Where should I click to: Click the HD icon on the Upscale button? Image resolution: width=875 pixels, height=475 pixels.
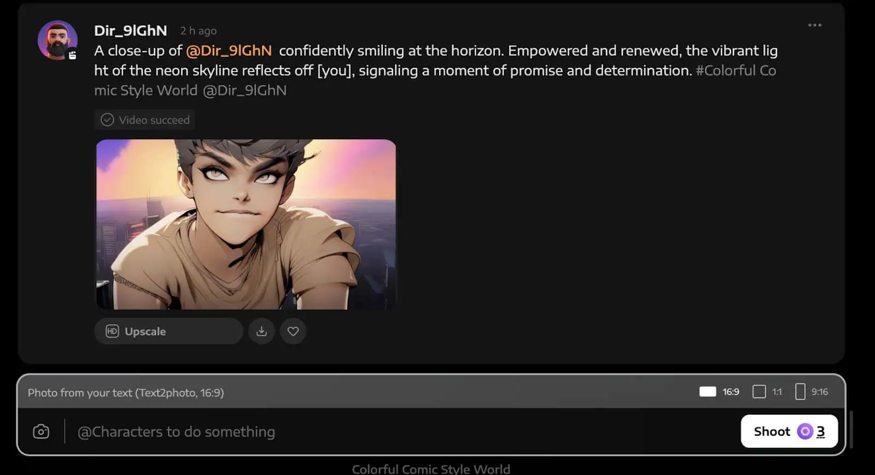pos(112,331)
